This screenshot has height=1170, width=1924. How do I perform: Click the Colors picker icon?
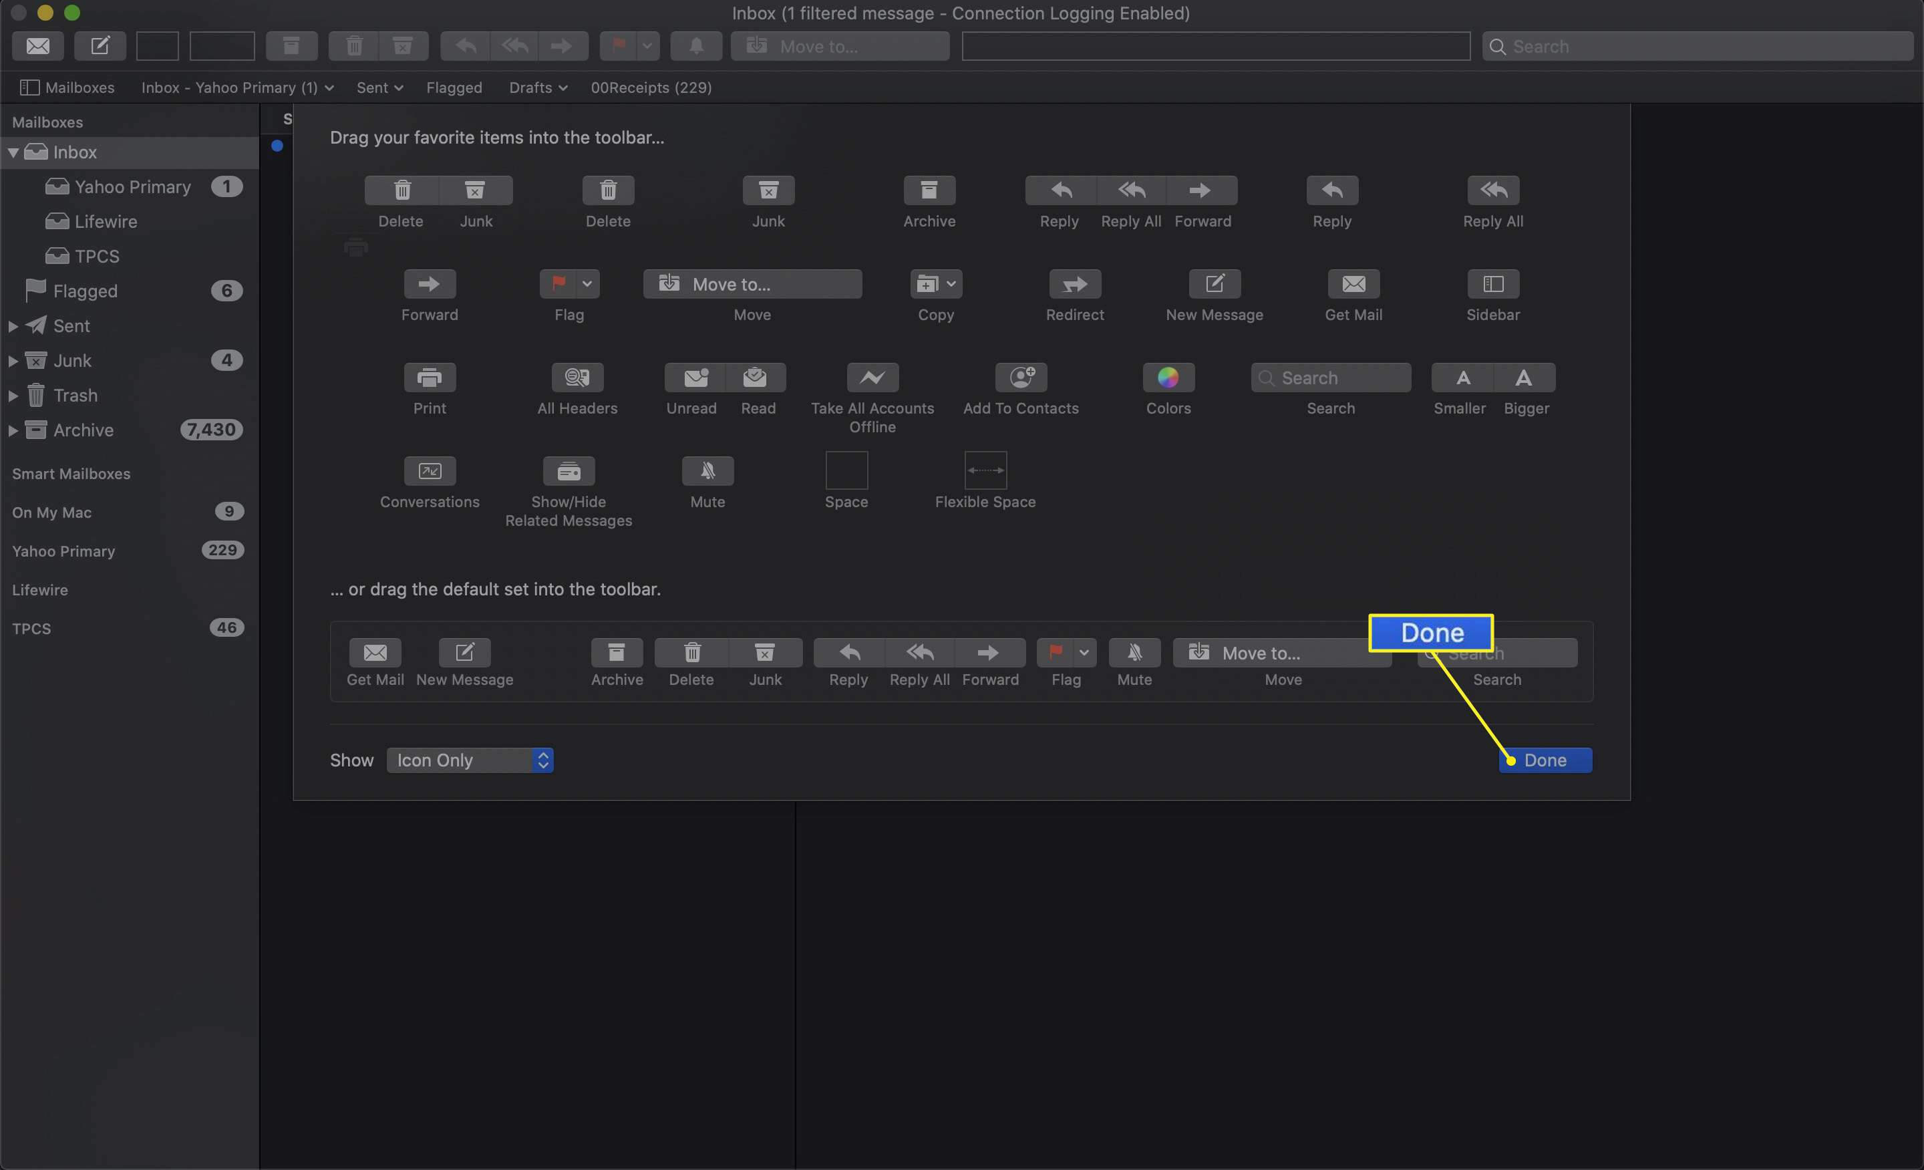click(1168, 377)
